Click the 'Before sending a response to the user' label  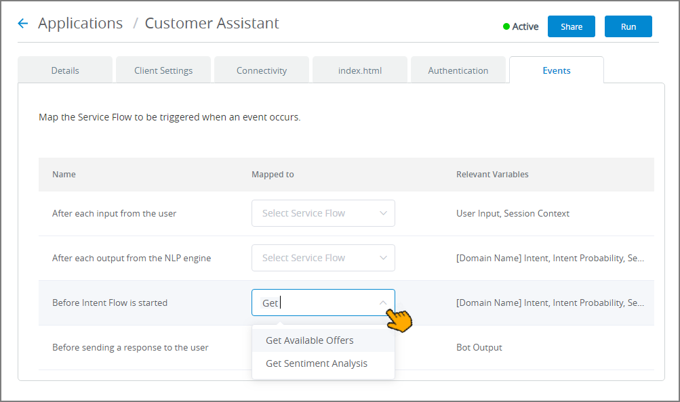130,347
